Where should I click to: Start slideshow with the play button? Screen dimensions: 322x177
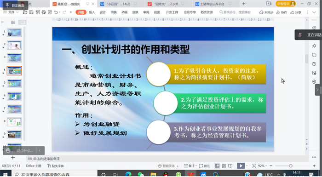(241, 166)
